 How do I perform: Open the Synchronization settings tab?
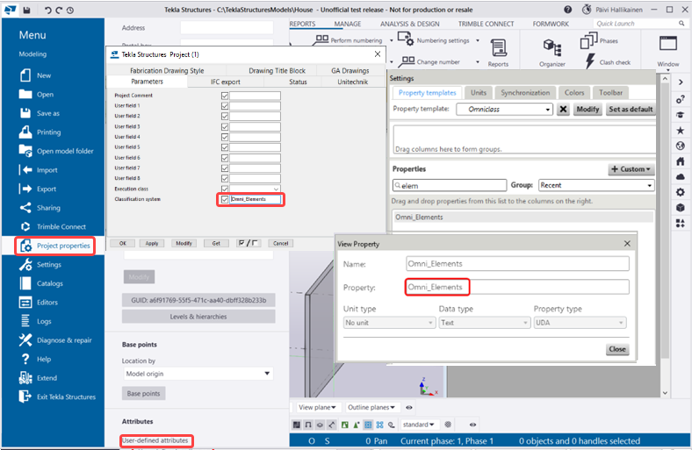click(x=525, y=92)
